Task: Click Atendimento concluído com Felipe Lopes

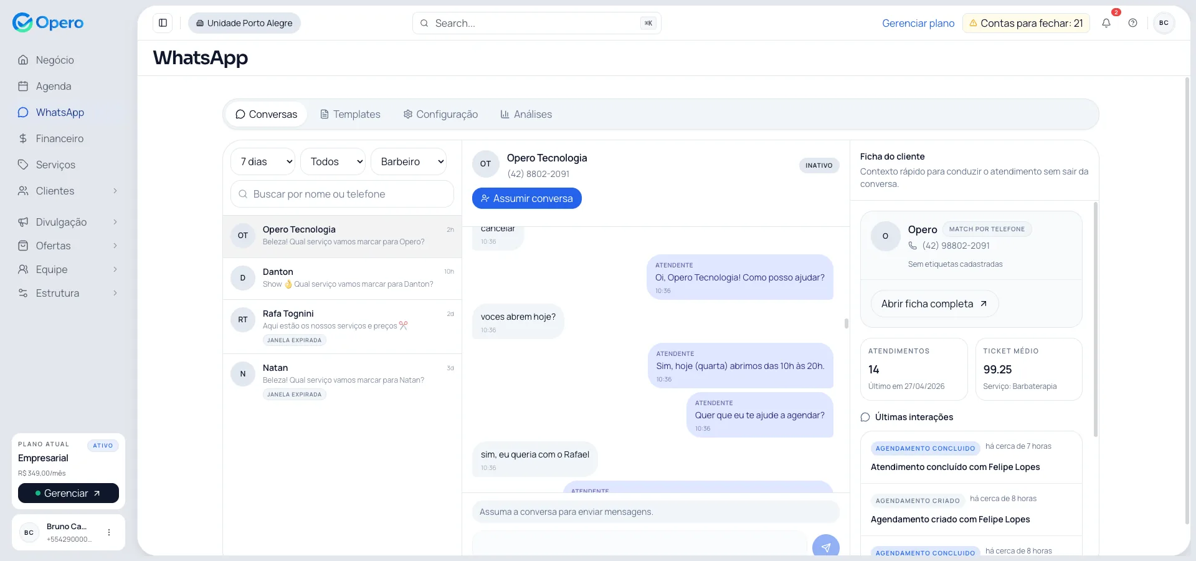Action: (955, 467)
